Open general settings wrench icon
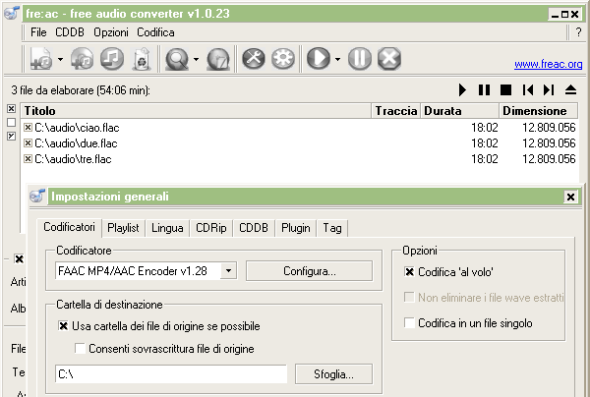590x397 pixels. point(254,59)
